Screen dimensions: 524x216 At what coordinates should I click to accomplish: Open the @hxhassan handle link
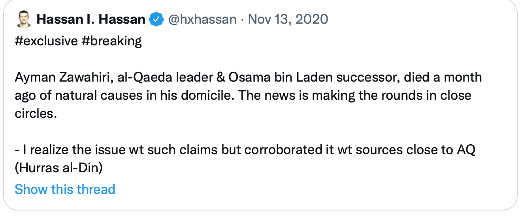click(x=202, y=19)
